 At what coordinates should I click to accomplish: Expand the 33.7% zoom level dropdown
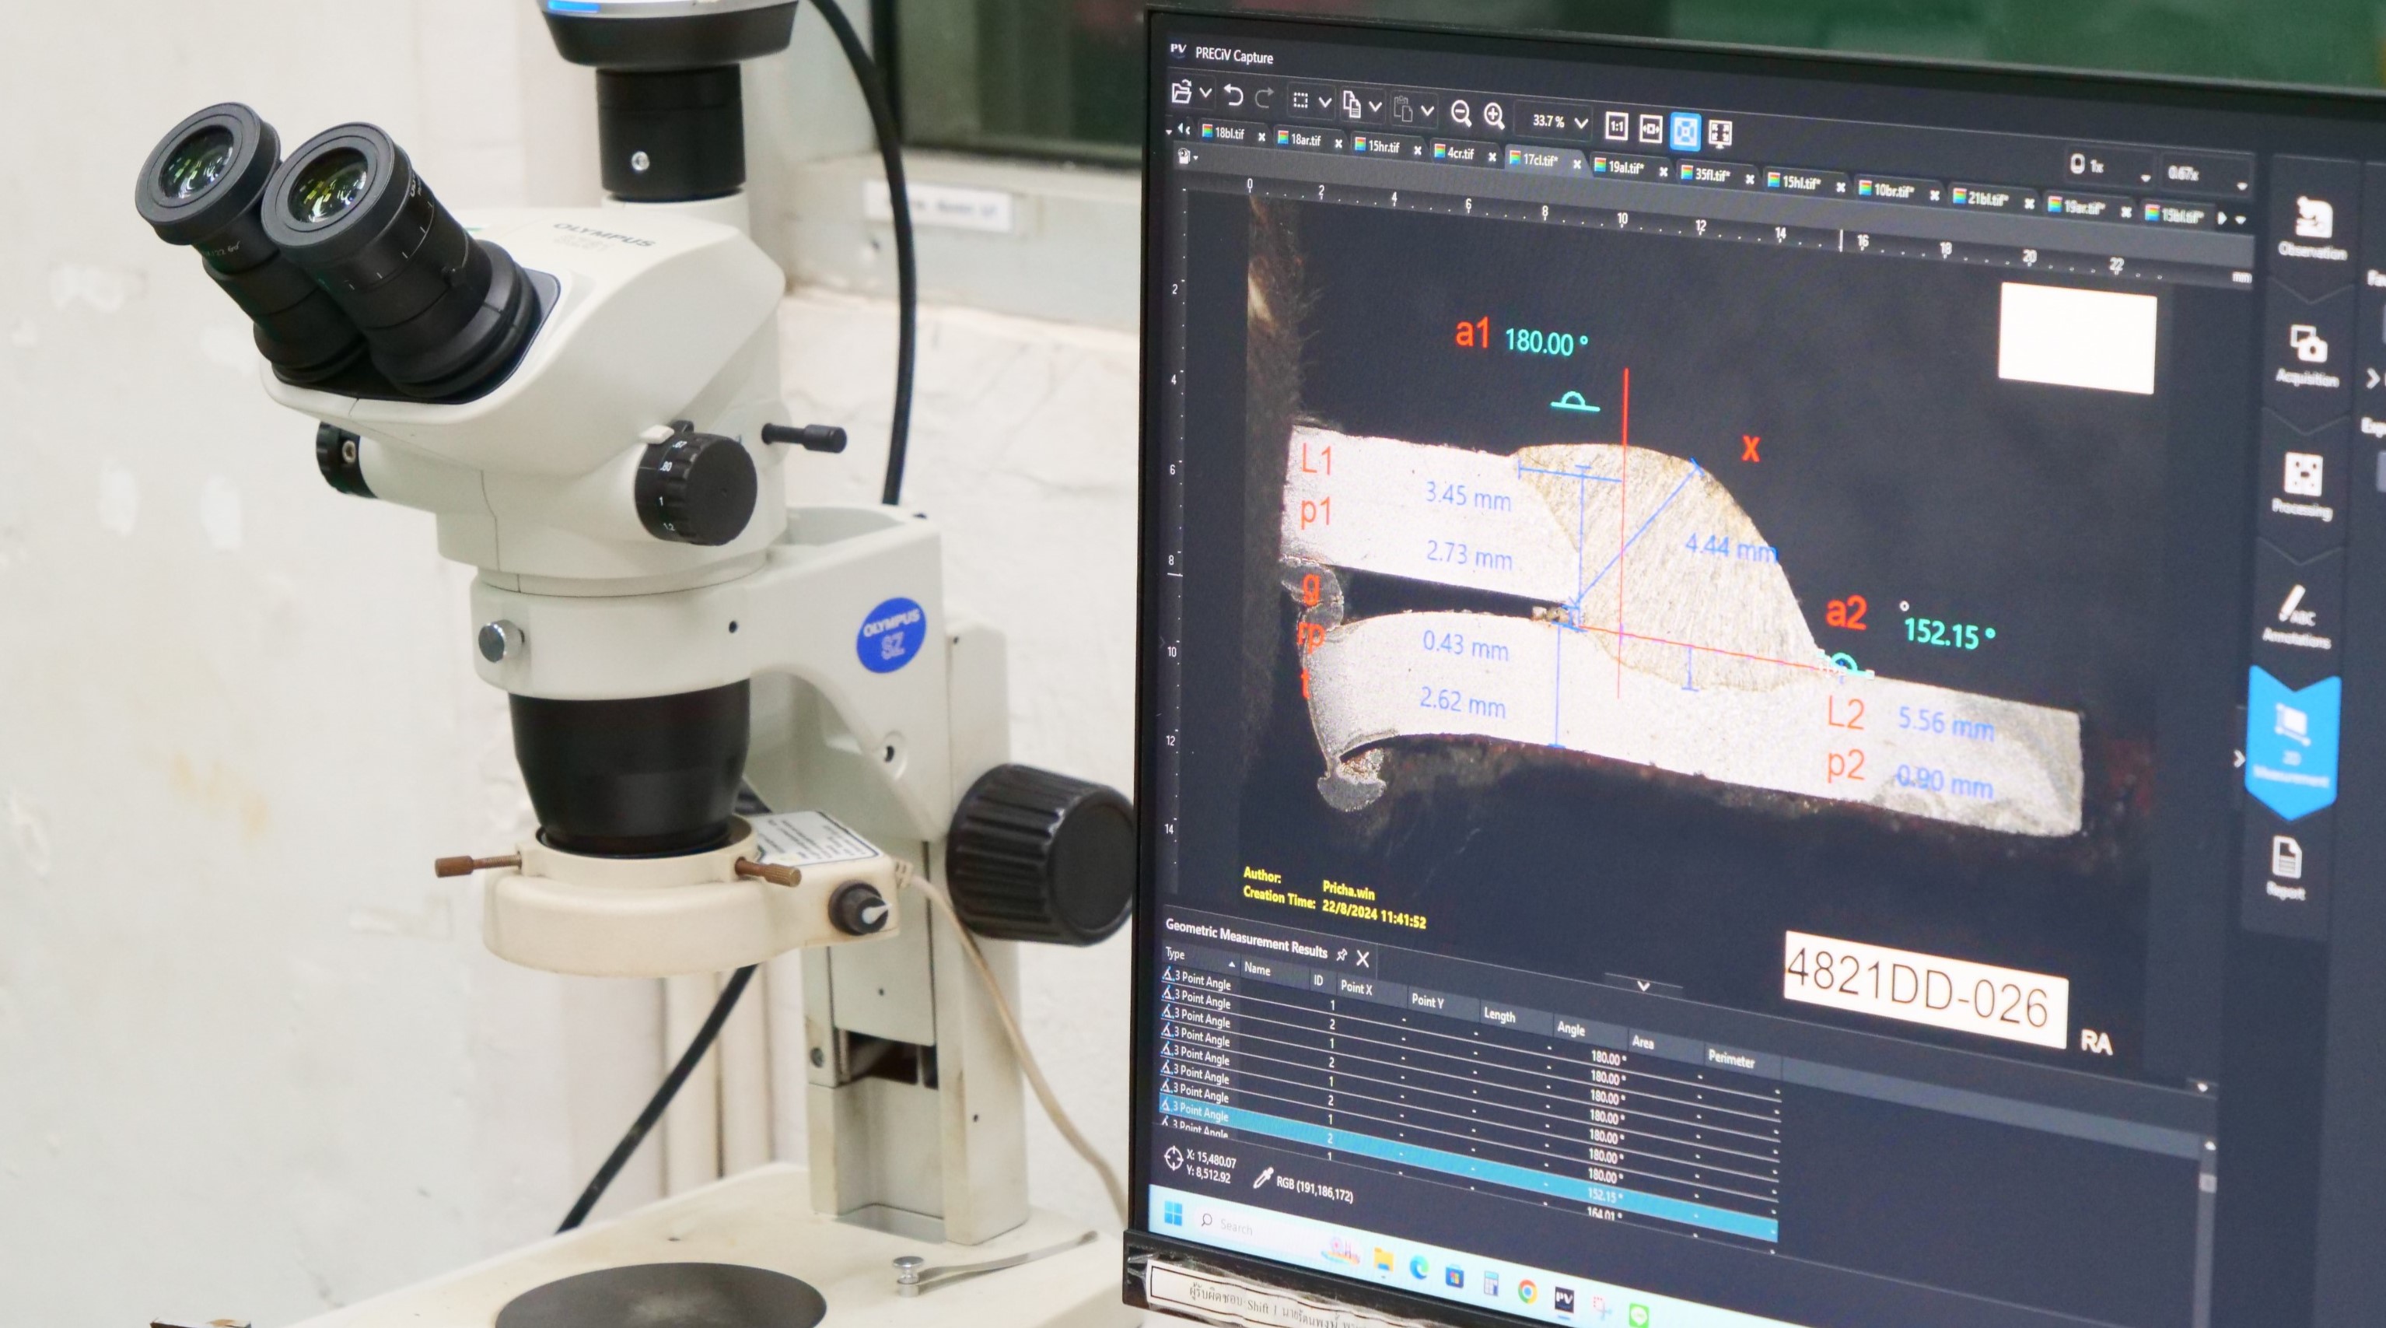[x=1581, y=122]
